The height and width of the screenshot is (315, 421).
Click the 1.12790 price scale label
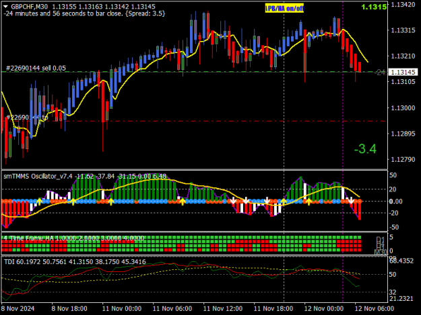pos(403,159)
